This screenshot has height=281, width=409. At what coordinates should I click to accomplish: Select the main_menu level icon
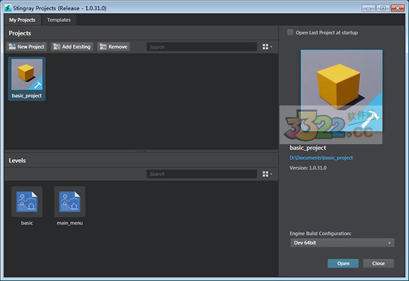click(70, 202)
